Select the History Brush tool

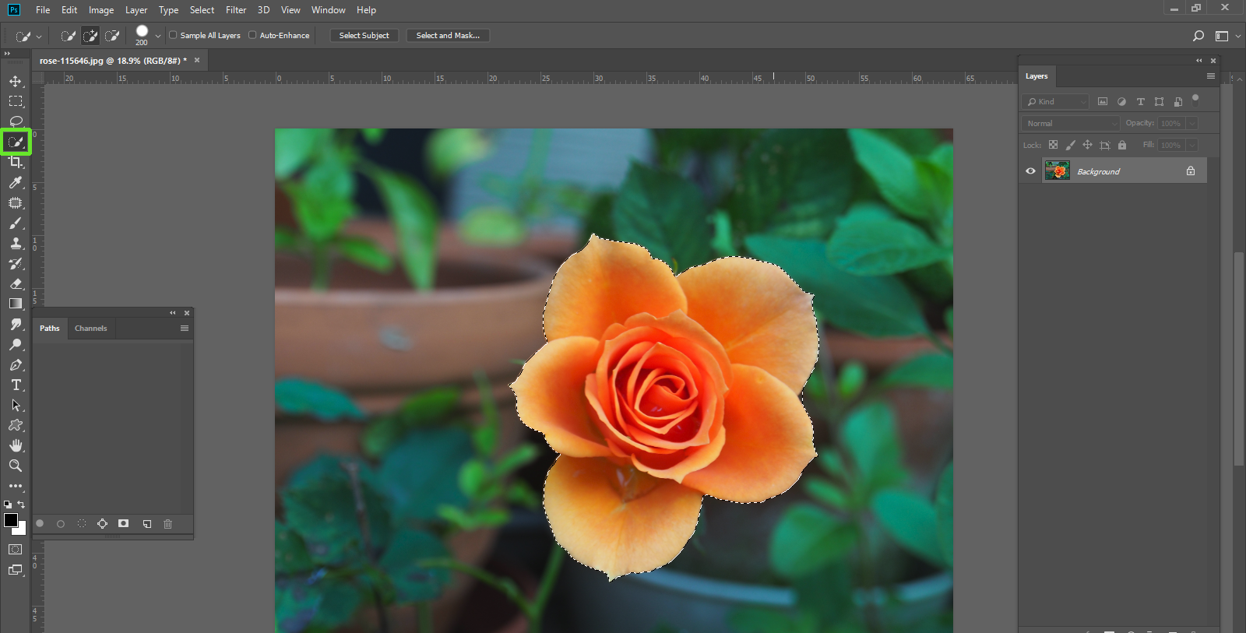(x=16, y=263)
